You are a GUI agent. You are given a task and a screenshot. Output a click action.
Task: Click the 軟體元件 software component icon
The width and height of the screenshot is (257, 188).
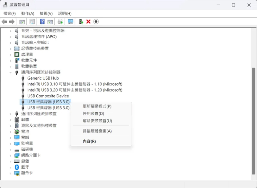coord(17,60)
